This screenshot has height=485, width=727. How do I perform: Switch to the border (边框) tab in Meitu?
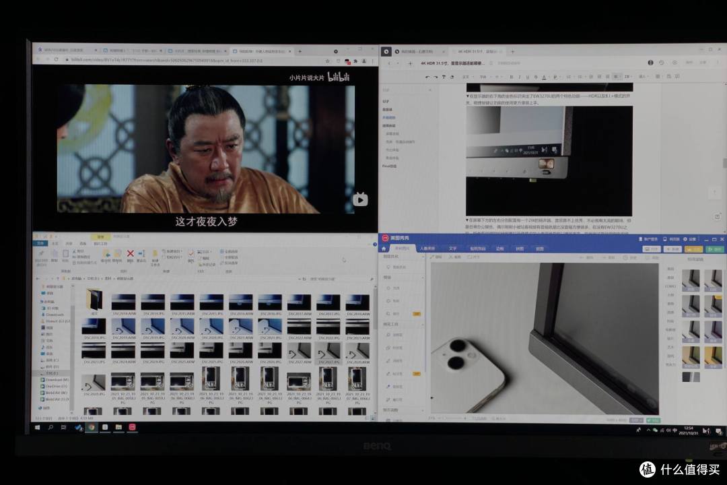(499, 249)
